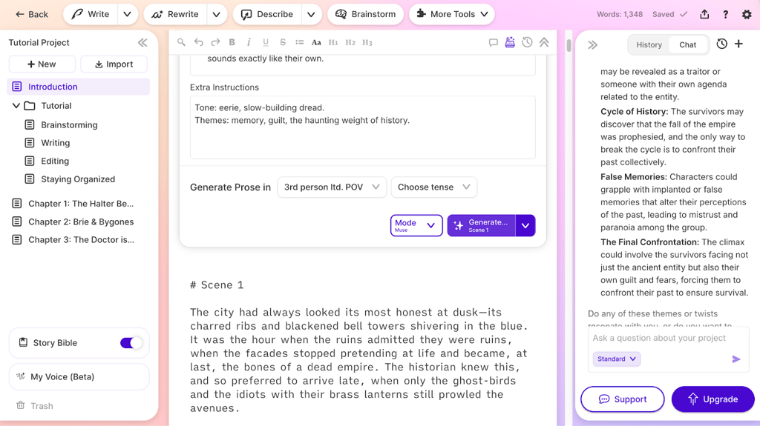The image size is (760, 426).
Task: Open Chapter 2: Brie & Bygones document
Action: 81,222
